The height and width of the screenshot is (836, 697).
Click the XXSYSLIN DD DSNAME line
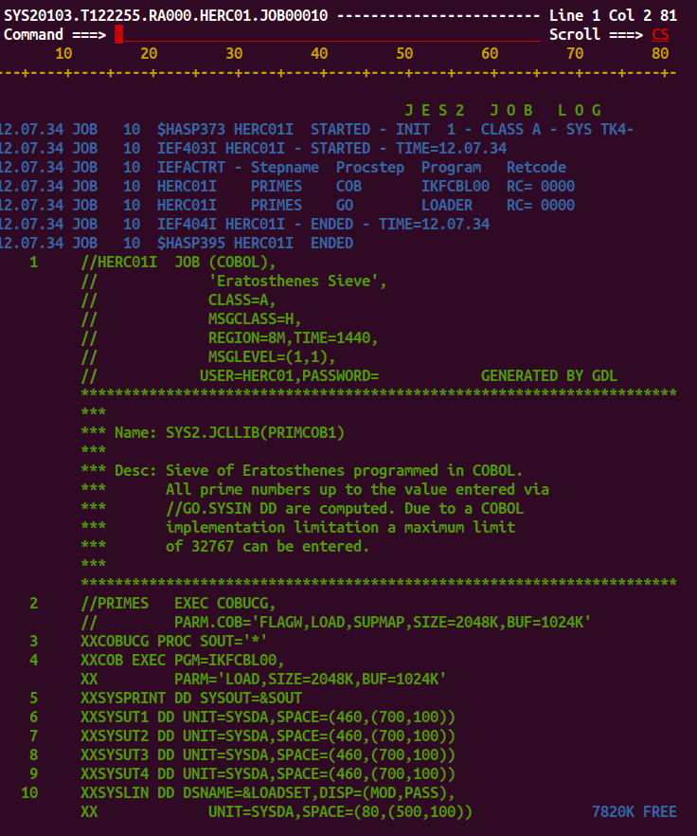coord(268,792)
